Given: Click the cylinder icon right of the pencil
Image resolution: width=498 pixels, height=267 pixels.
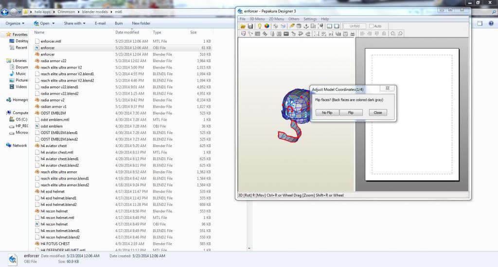Looking at the screenshot, I should pyautogui.click(x=299, y=26).
